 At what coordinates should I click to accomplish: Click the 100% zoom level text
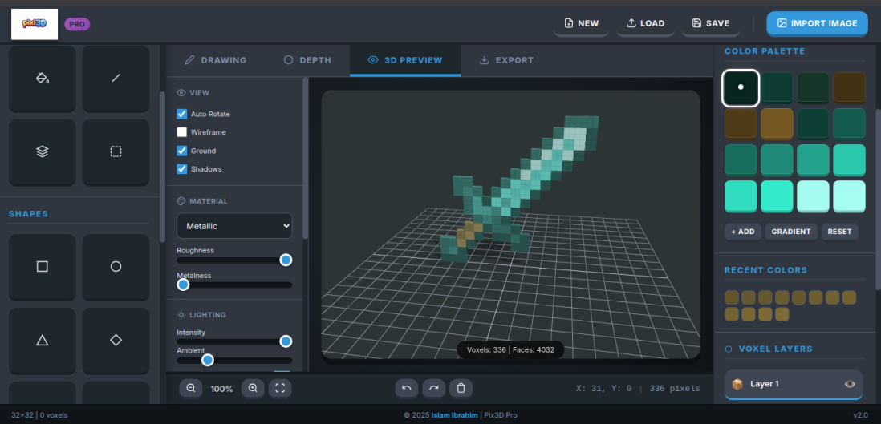222,389
